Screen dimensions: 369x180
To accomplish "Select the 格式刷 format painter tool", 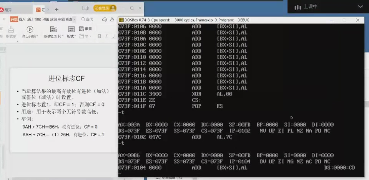I will tap(11, 32).
